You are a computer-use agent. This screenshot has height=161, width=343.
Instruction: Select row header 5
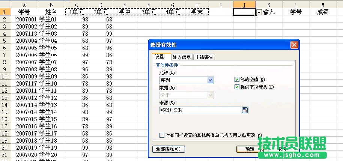5,41
